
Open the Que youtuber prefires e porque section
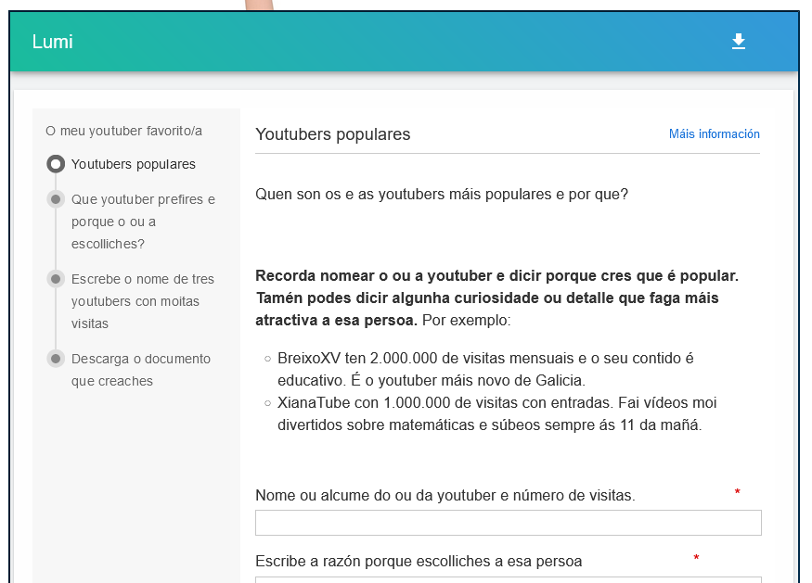143,222
